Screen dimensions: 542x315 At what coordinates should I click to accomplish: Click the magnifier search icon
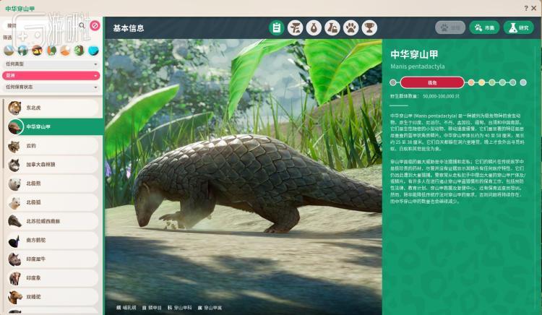[82, 25]
